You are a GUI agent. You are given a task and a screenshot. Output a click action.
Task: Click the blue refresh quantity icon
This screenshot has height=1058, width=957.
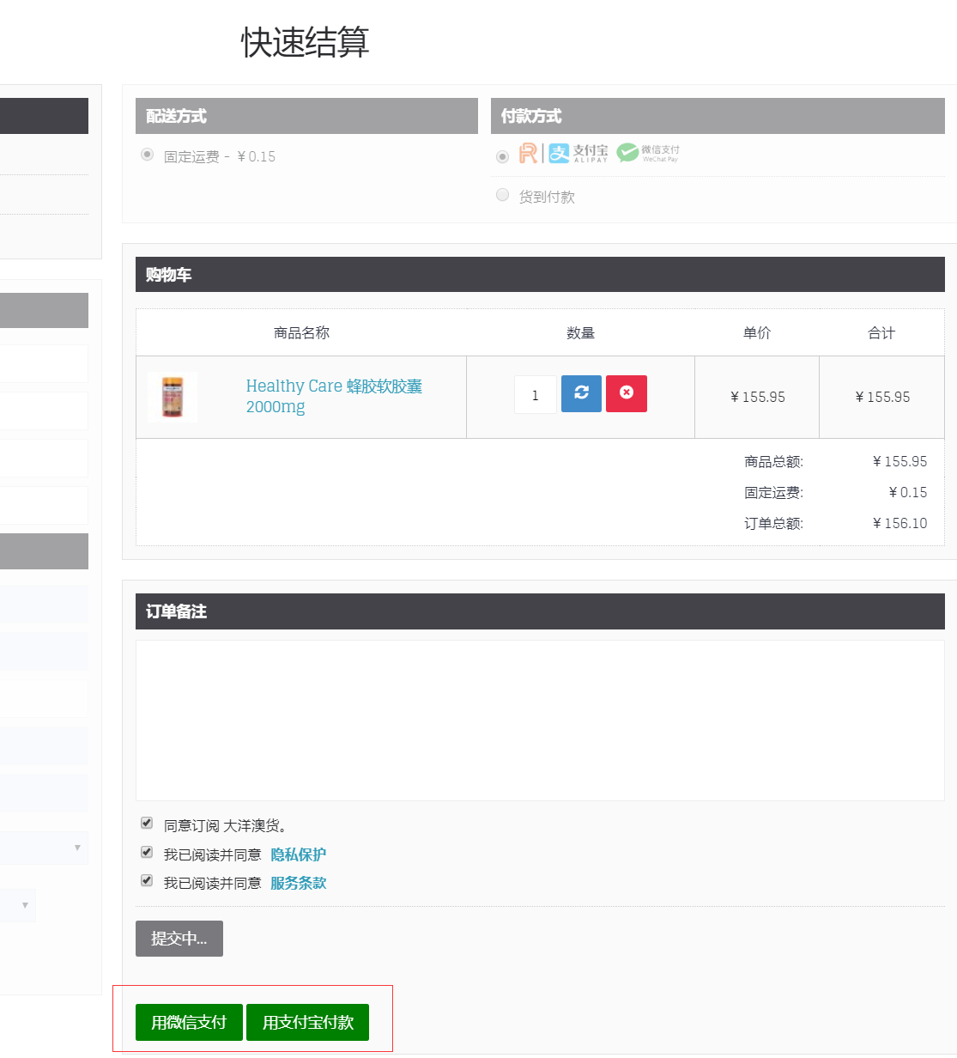coord(581,393)
